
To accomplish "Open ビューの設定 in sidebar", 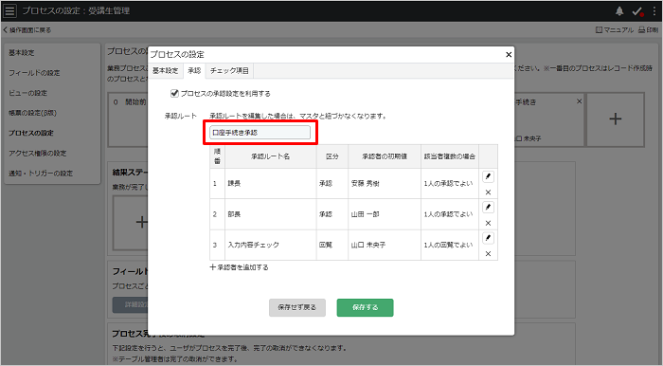I will click(x=27, y=93).
